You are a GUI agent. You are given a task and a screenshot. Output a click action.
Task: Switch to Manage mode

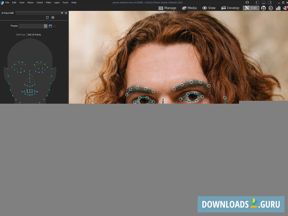pos(167,8)
